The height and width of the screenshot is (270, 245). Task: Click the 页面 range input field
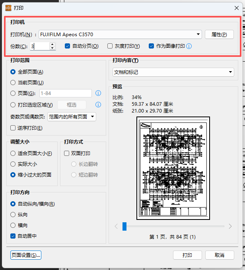coord(66,93)
